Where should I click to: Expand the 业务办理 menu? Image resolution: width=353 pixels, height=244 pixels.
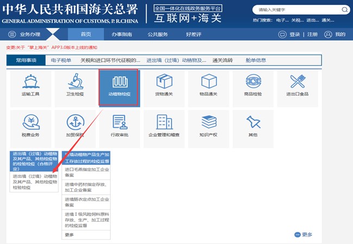pos(30,34)
